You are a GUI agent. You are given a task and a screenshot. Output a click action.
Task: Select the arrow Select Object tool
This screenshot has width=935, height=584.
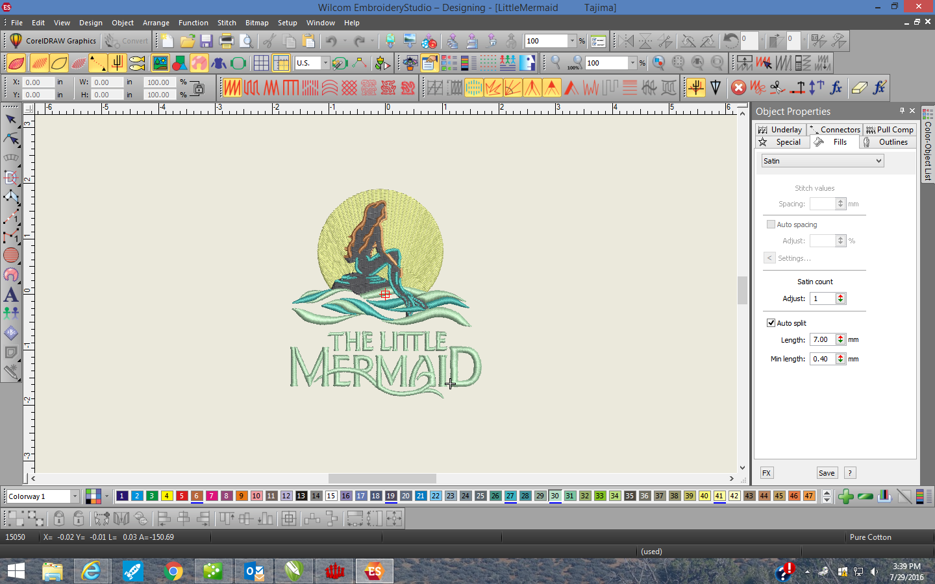pos(11,119)
